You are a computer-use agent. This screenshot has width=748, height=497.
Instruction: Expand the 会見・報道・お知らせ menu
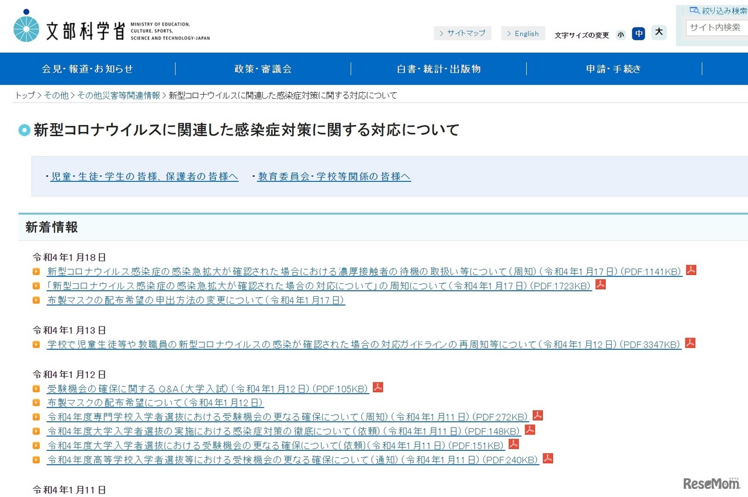pos(86,68)
